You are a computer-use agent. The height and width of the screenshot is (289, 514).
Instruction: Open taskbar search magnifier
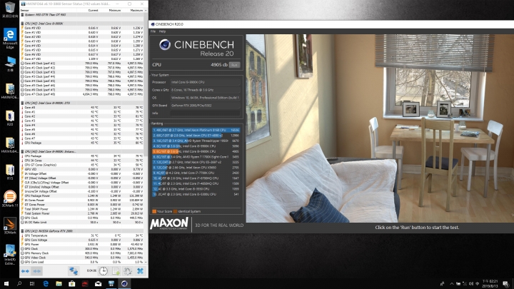click(19, 284)
